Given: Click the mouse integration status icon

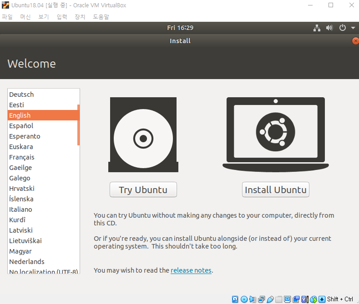Looking at the screenshot, I should 313,299.
